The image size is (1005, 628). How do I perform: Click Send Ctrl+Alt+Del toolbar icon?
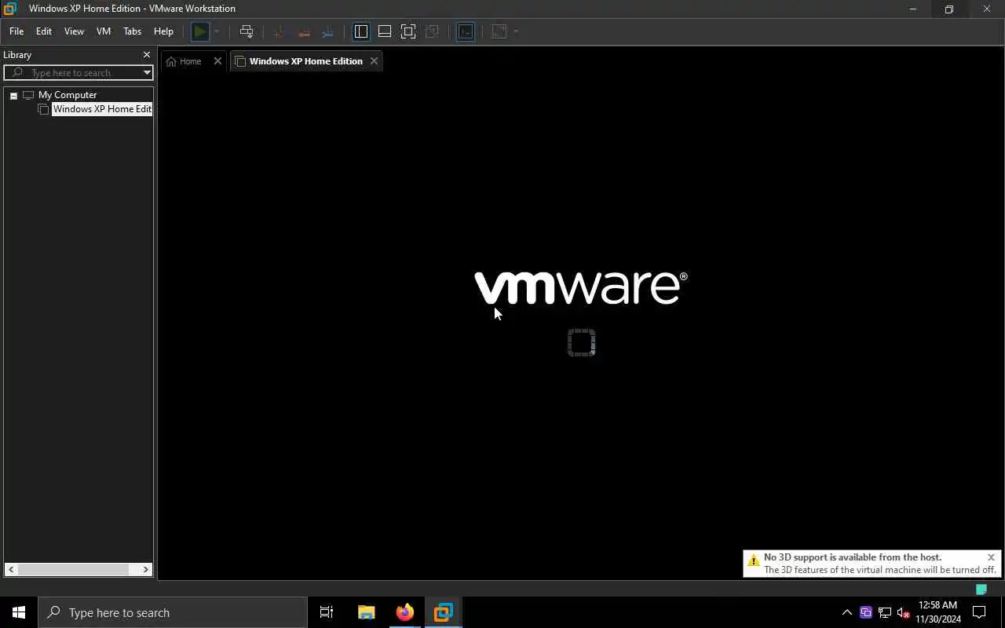coord(247,31)
